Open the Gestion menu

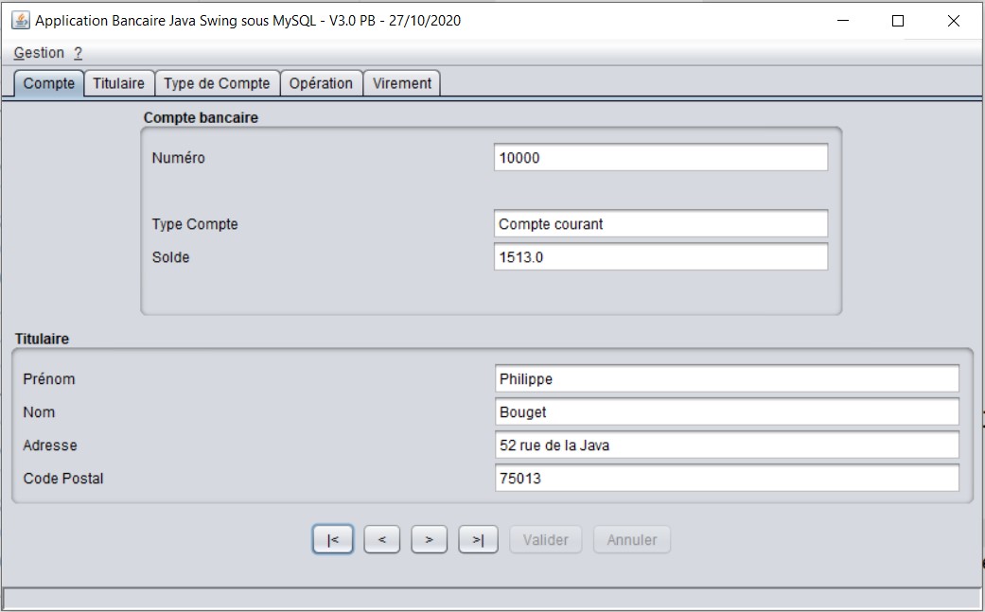[39, 53]
